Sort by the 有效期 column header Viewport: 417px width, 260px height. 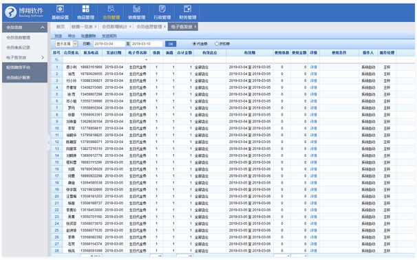(x=250, y=53)
